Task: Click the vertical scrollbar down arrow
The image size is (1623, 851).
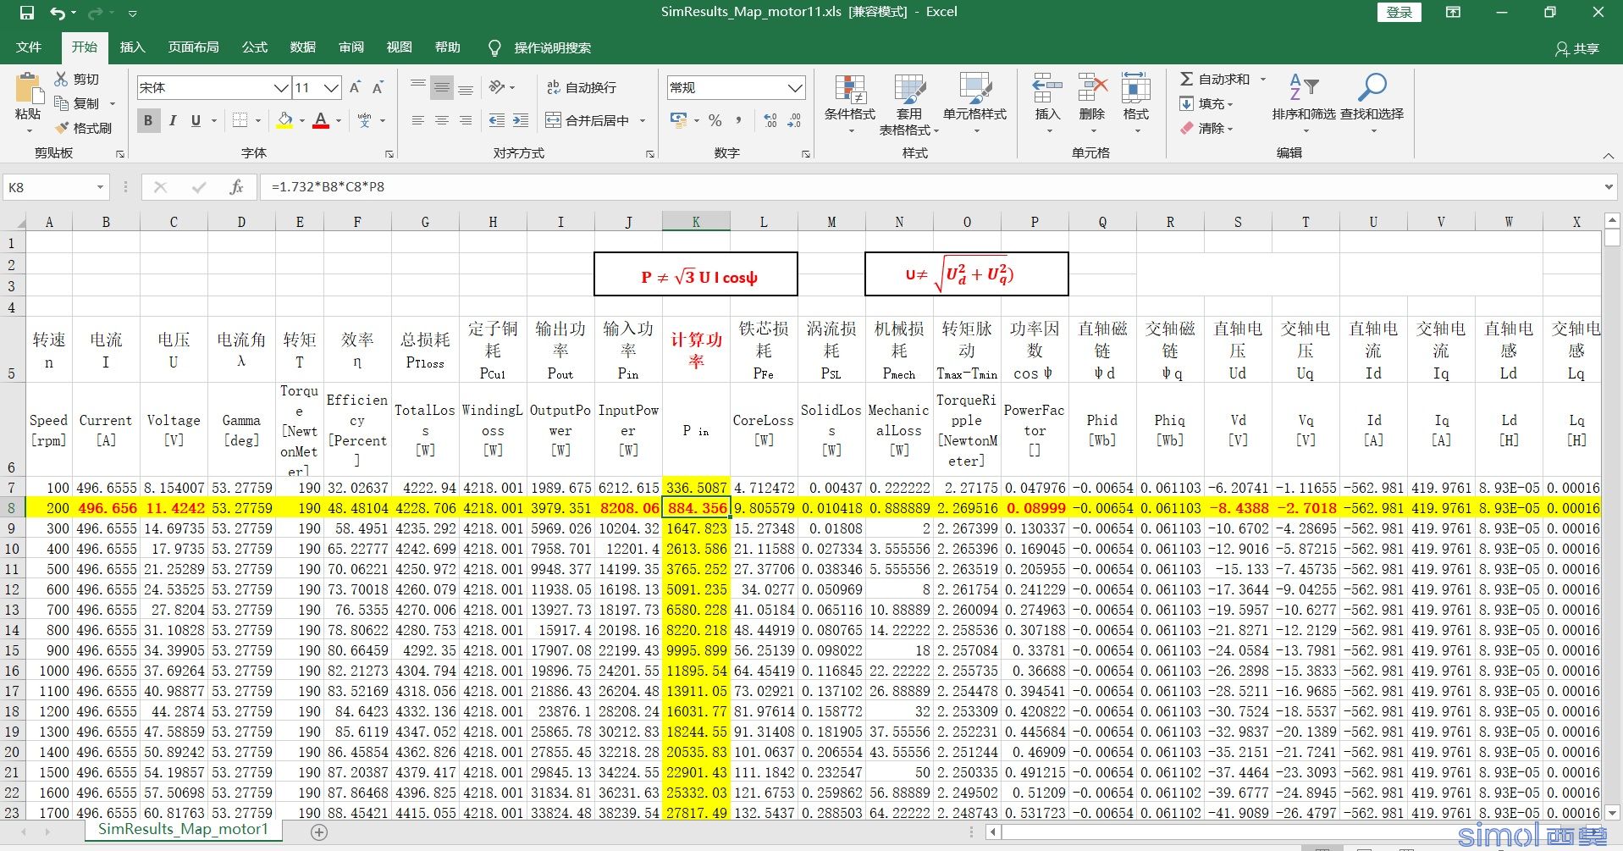Action: coord(1612,813)
